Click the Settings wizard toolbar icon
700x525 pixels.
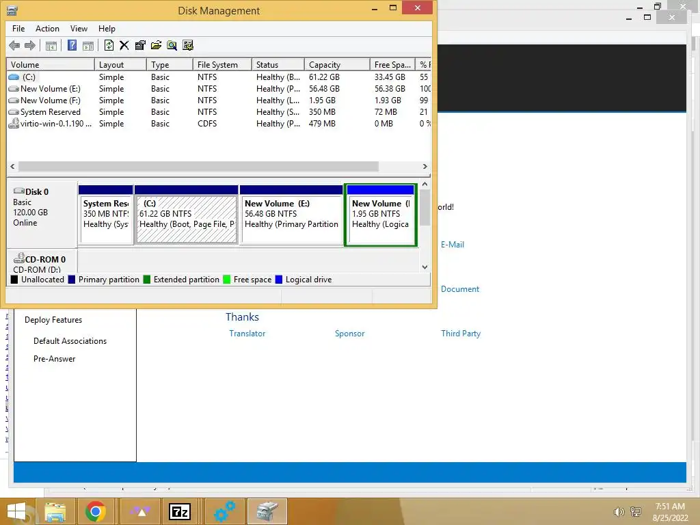click(x=188, y=45)
